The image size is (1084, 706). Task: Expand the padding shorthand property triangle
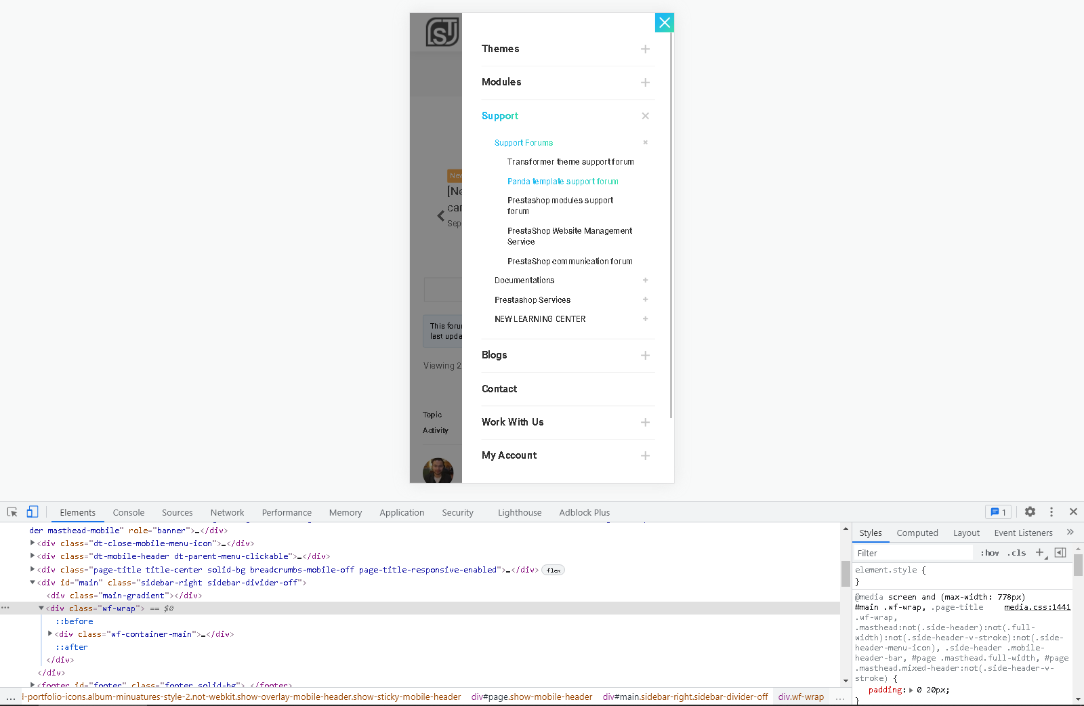(911, 690)
